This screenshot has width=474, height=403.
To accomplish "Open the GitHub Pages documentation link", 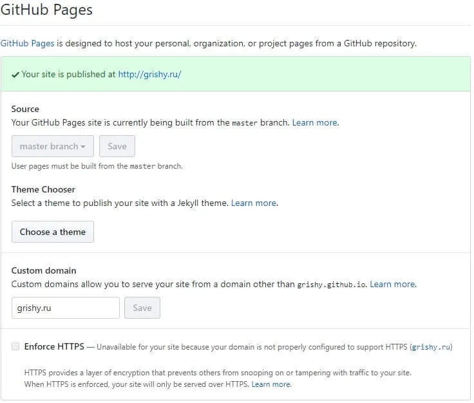I will 27,44.
